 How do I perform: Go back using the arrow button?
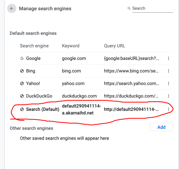pyautogui.click(x=12, y=8)
